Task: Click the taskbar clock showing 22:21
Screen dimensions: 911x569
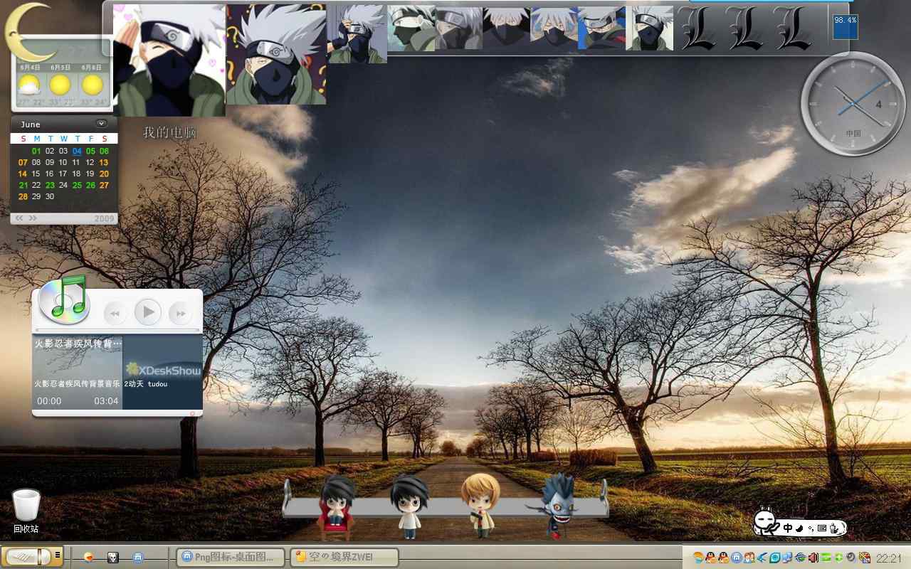Action: 889,558
